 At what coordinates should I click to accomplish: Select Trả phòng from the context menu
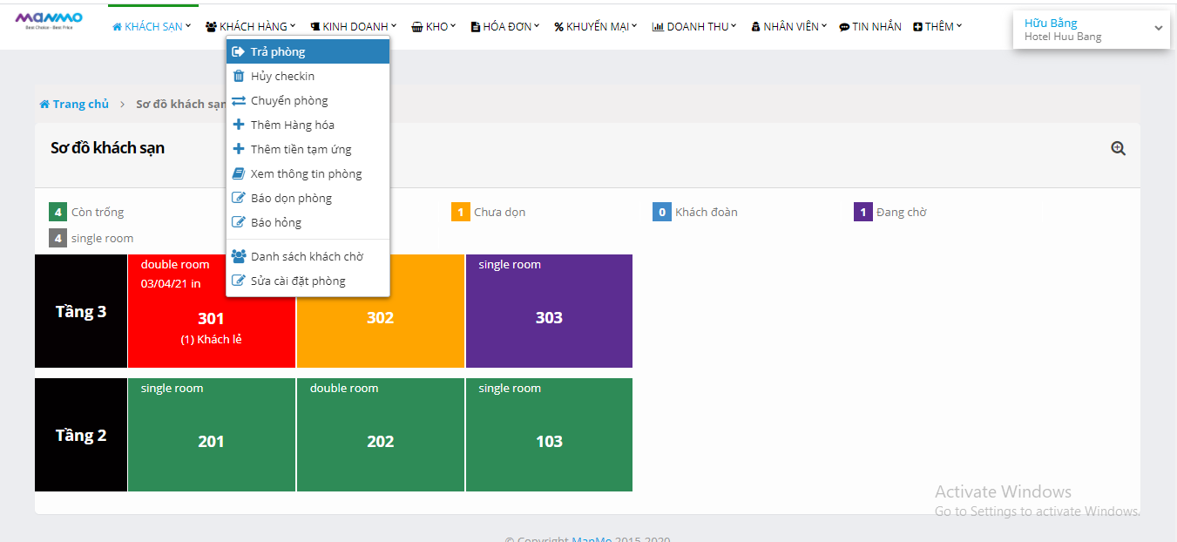click(x=278, y=51)
